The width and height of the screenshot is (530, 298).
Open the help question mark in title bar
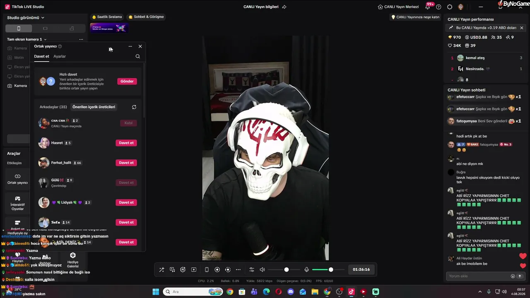[438, 7]
